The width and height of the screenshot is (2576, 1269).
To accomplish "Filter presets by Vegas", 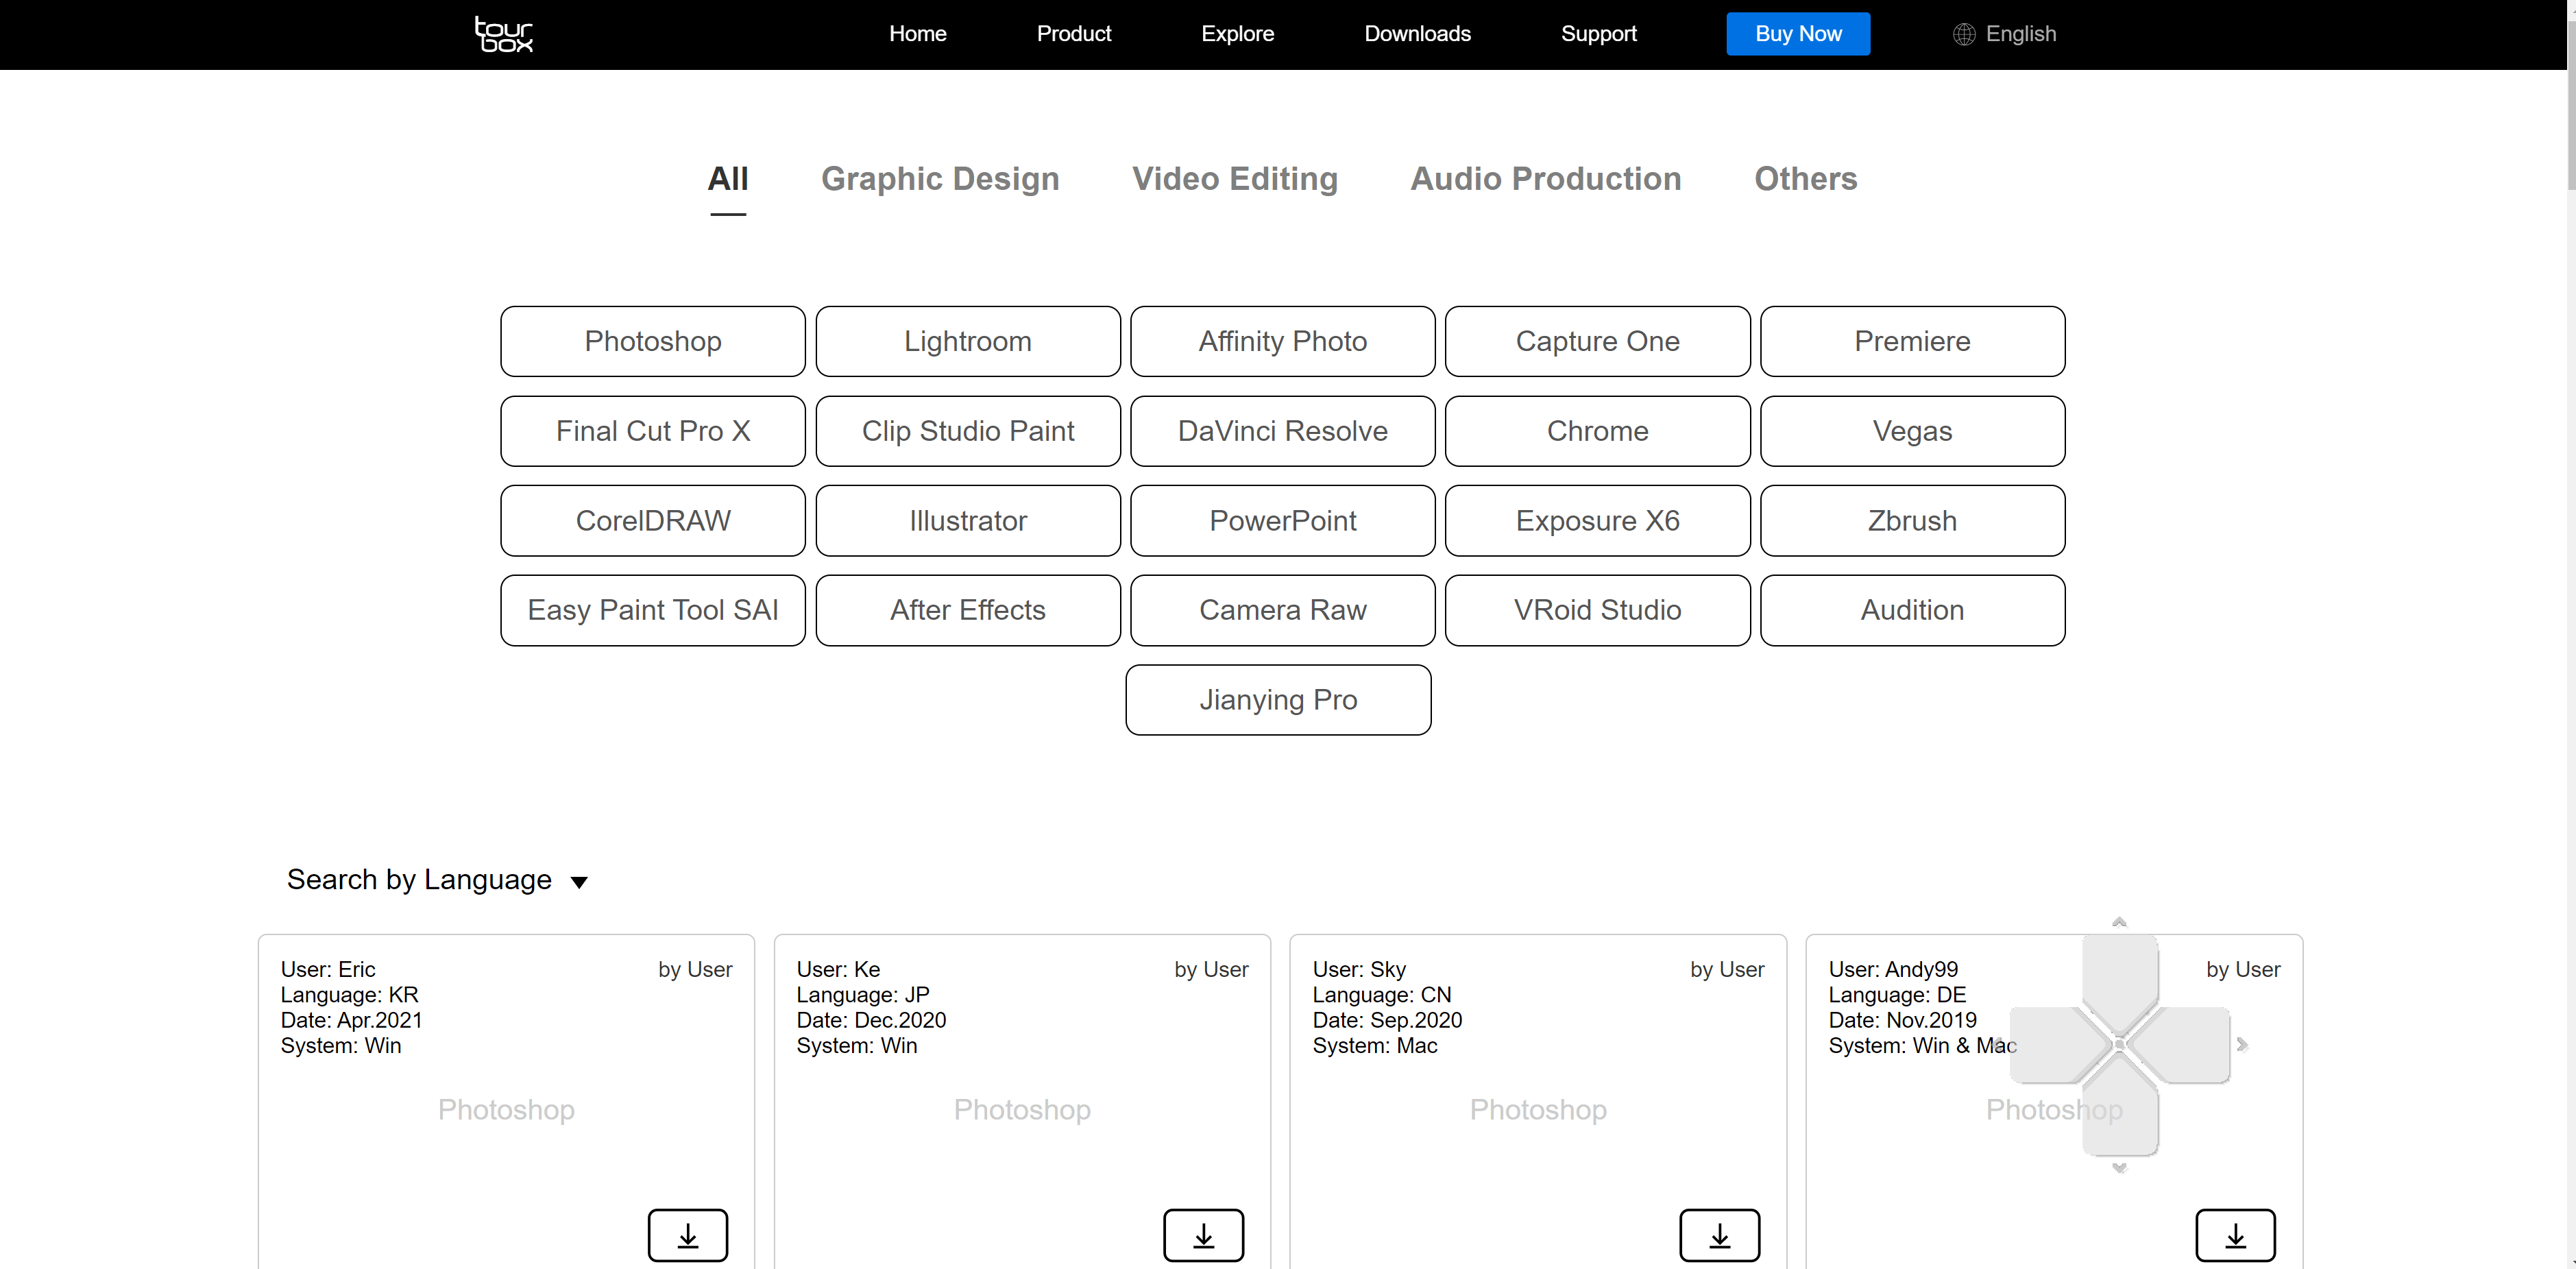I will tap(1913, 431).
